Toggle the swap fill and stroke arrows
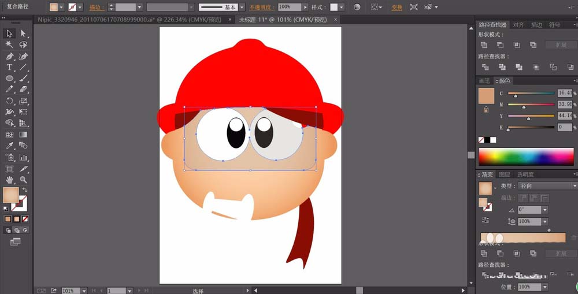This screenshot has height=294, width=578. [25, 189]
